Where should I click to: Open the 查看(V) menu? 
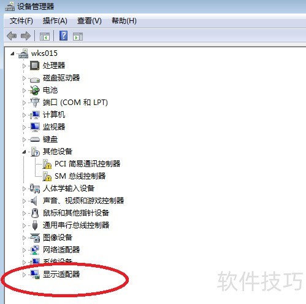89,21
